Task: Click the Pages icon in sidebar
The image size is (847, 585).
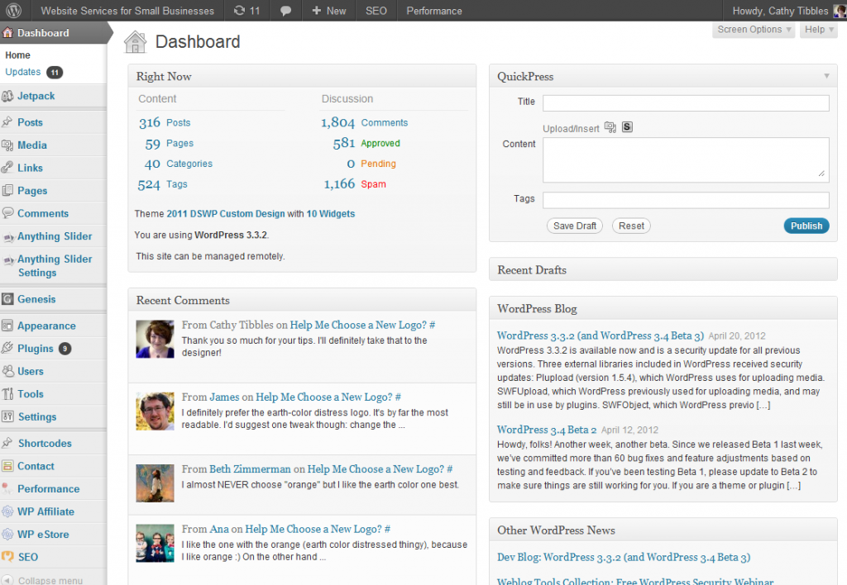Action: (x=7, y=191)
